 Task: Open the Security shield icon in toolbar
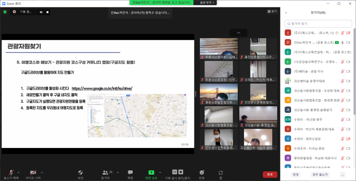[x=81, y=173]
